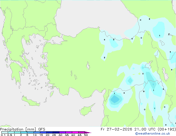Click the swatch between 45 and 50
This screenshot has width=176, height=136.
click(82, 132)
